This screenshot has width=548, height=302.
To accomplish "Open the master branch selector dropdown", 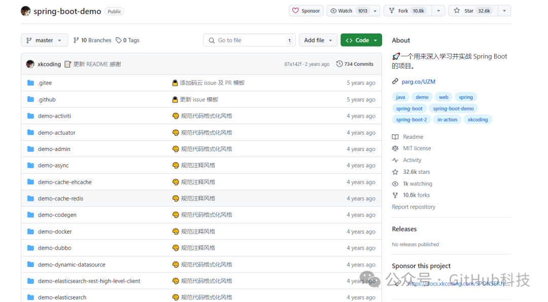I will [44, 40].
